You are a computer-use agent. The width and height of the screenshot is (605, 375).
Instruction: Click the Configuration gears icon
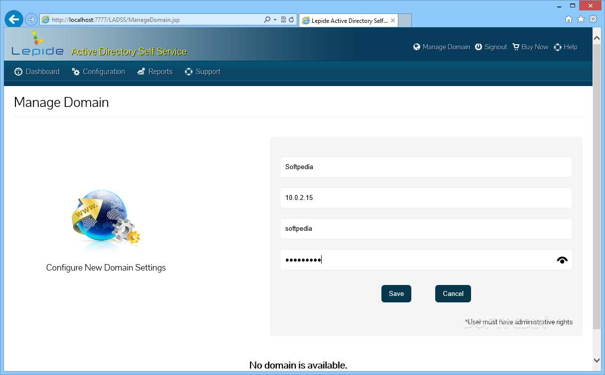(x=76, y=72)
